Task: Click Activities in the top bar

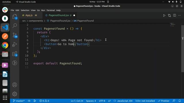Action: [7, 2]
